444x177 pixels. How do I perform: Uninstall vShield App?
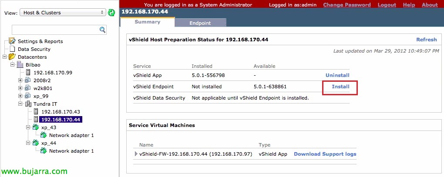pyautogui.click(x=337, y=75)
